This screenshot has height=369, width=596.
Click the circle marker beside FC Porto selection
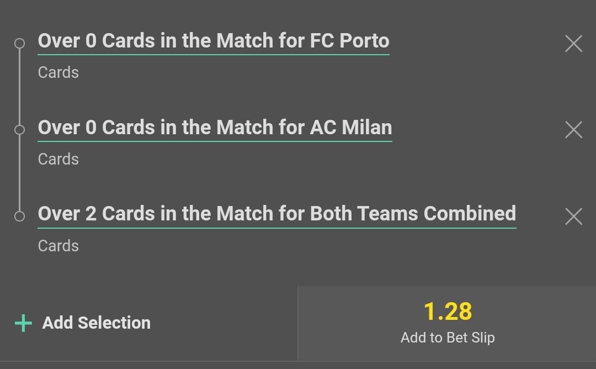pos(19,43)
